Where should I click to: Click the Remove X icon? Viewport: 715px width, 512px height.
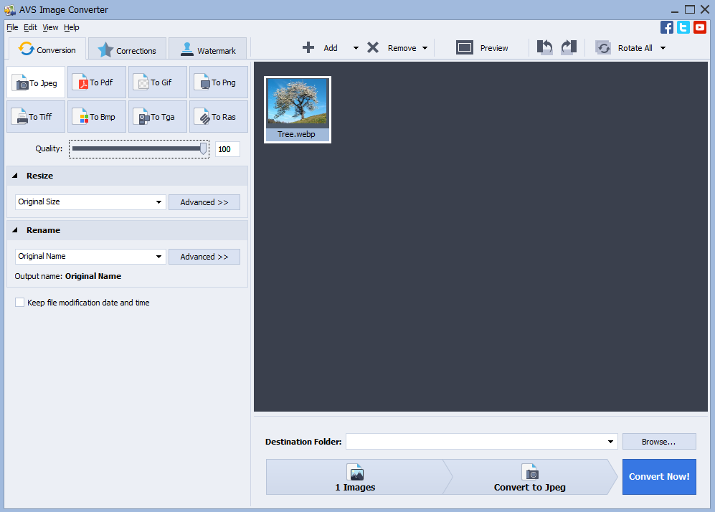(373, 47)
